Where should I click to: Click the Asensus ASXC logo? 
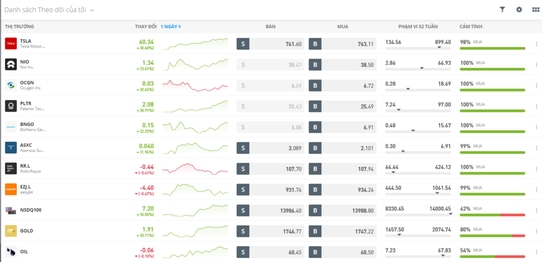[x=11, y=148]
